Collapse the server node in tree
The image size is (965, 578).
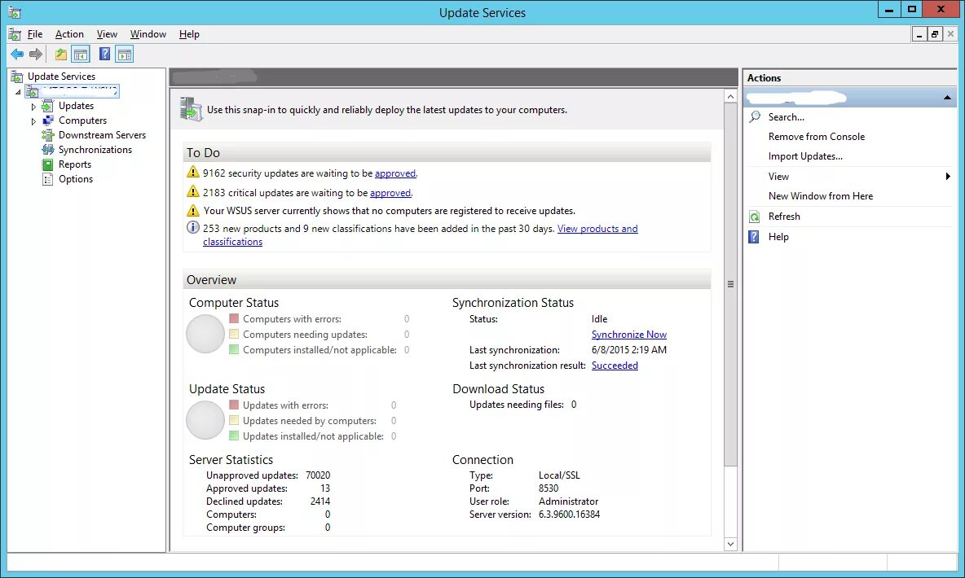[18, 92]
